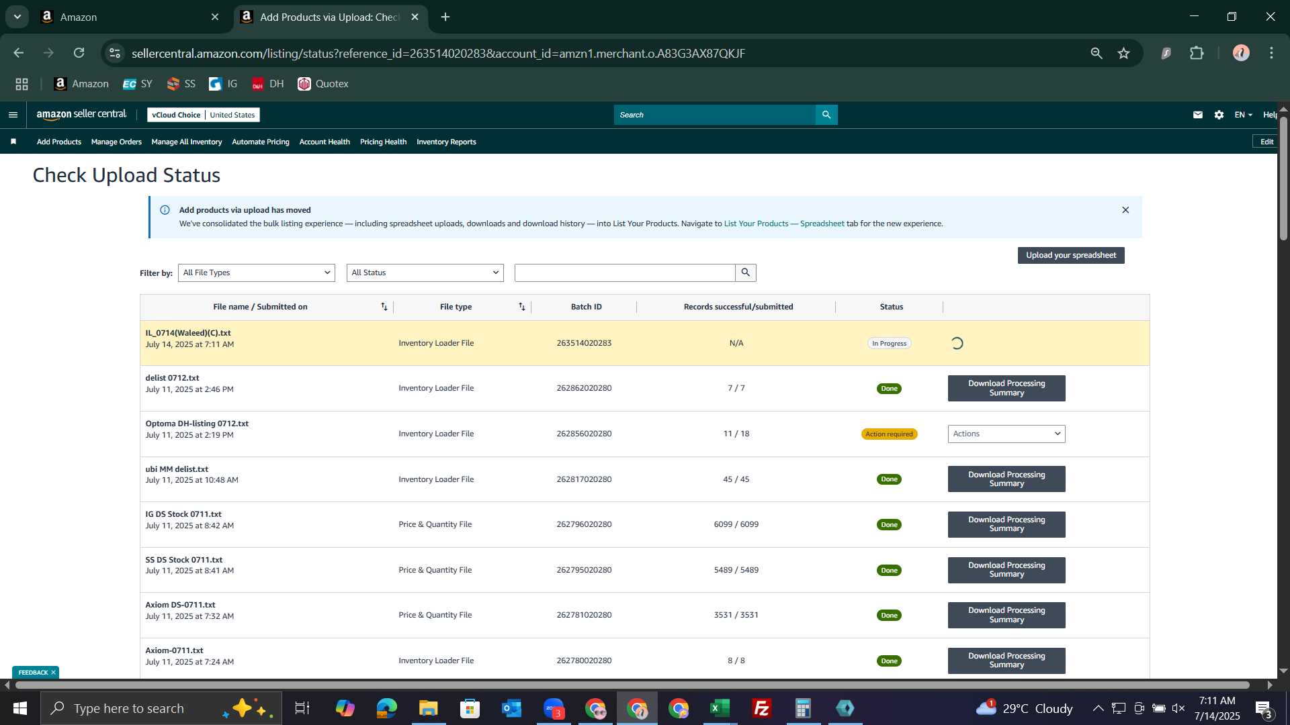The height and width of the screenshot is (725, 1290).
Task: Open Outlook from the taskbar
Action: pyautogui.click(x=511, y=708)
